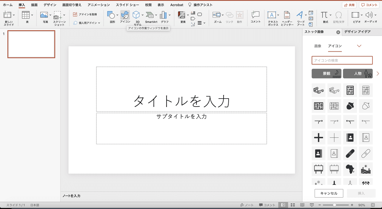382x209 pixels.
Task: Click the zoom out minus button
Action: pos(320,205)
